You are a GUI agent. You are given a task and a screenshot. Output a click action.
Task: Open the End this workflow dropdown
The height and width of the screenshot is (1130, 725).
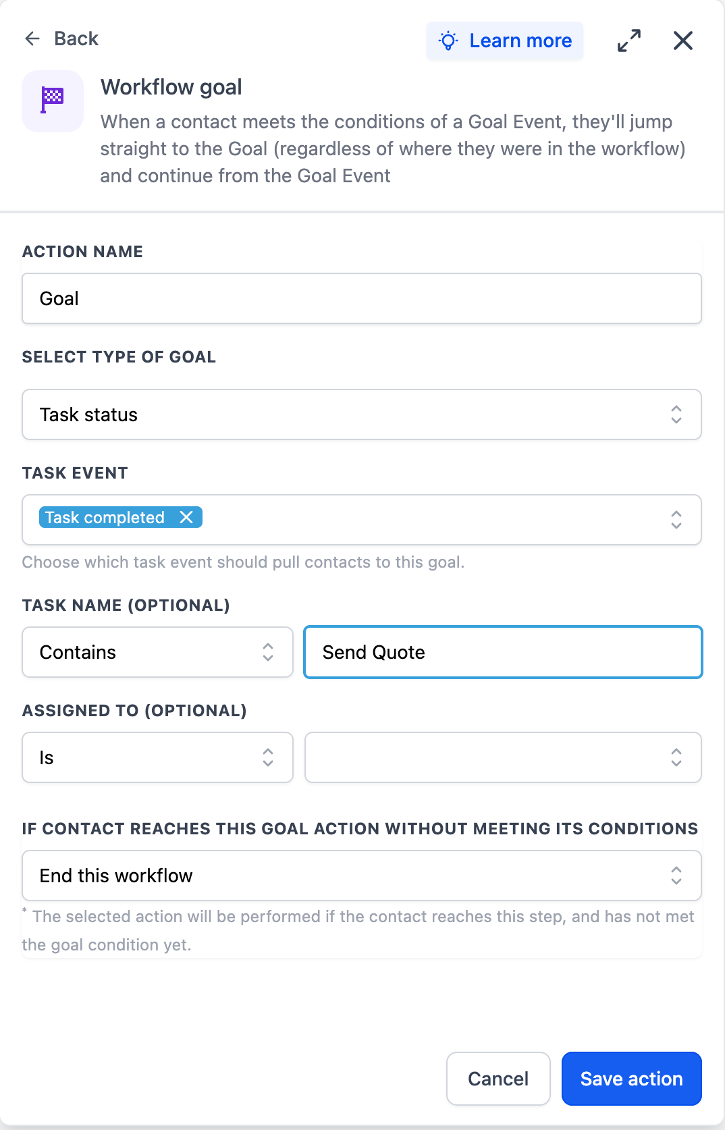(362, 876)
